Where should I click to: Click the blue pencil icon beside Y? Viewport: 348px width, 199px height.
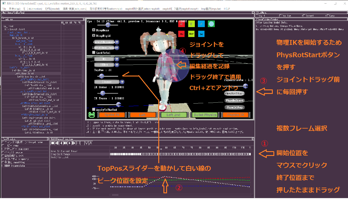point(201,24)
